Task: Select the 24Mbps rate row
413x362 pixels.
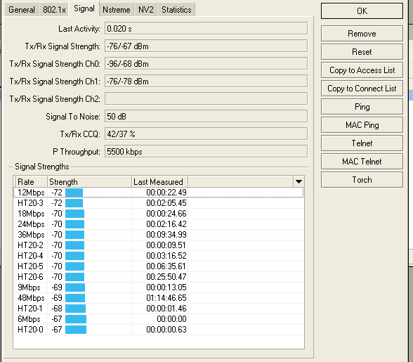Action: click(x=159, y=224)
